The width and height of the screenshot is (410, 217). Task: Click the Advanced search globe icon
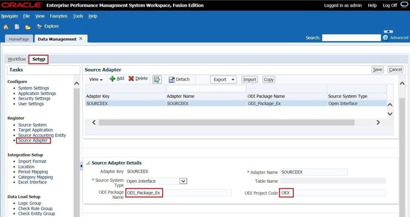[385, 37]
